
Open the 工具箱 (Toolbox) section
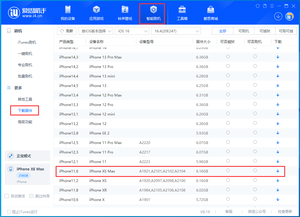[181, 13]
